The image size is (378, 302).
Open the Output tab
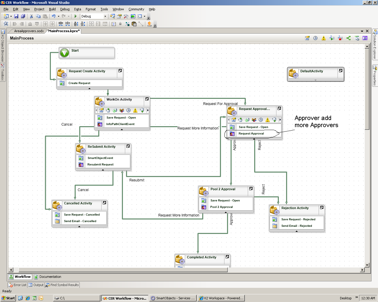coord(36,285)
